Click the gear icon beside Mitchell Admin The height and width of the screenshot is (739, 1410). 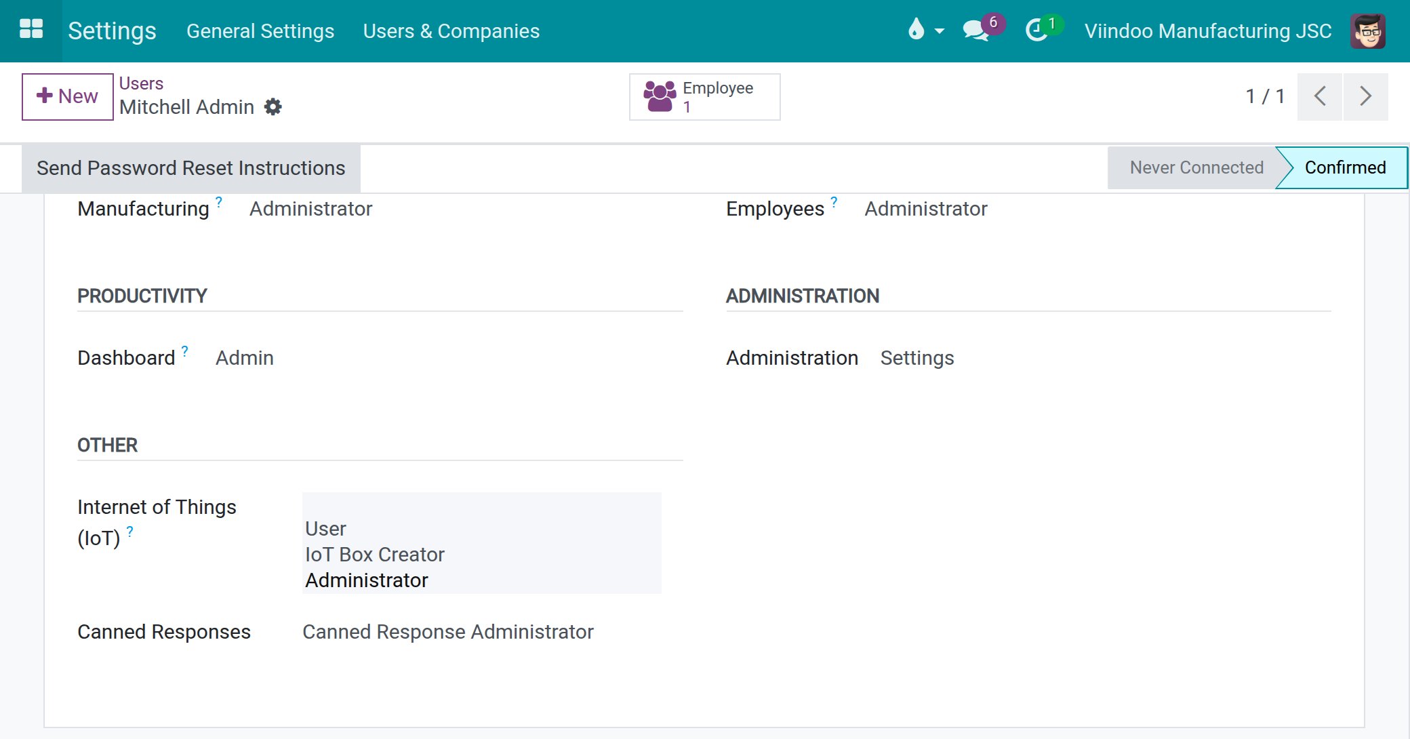coord(273,107)
